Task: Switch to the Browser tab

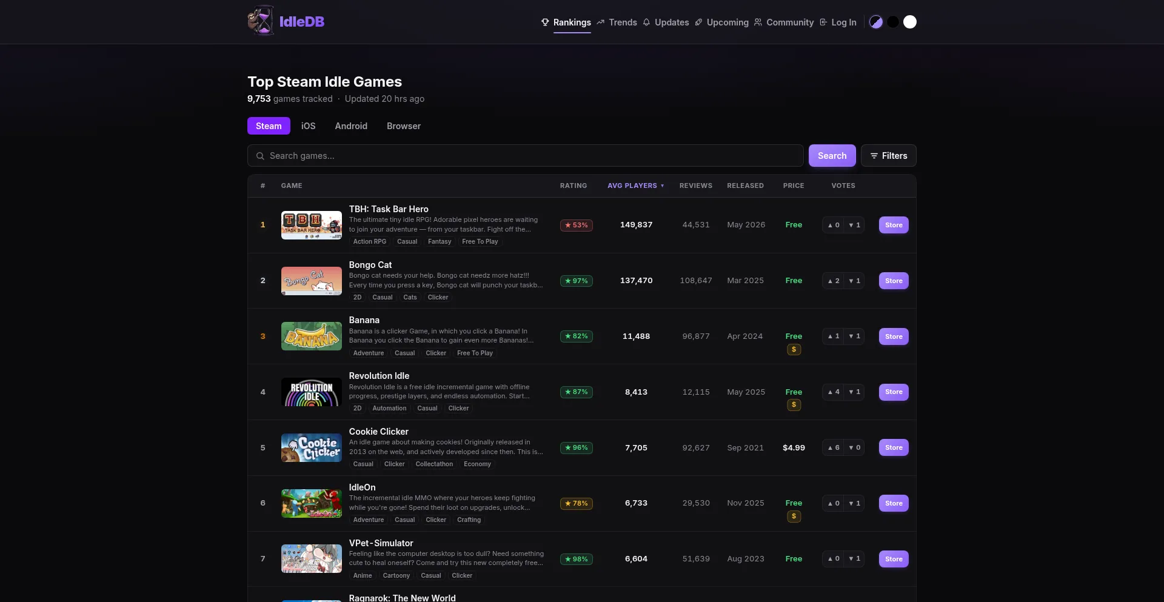Action: pyautogui.click(x=404, y=126)
